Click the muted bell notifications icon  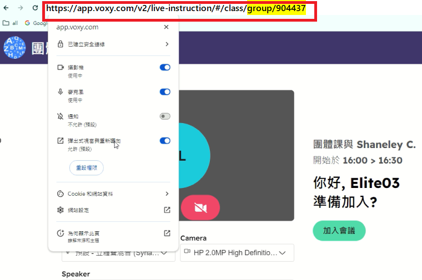point(61,116)
